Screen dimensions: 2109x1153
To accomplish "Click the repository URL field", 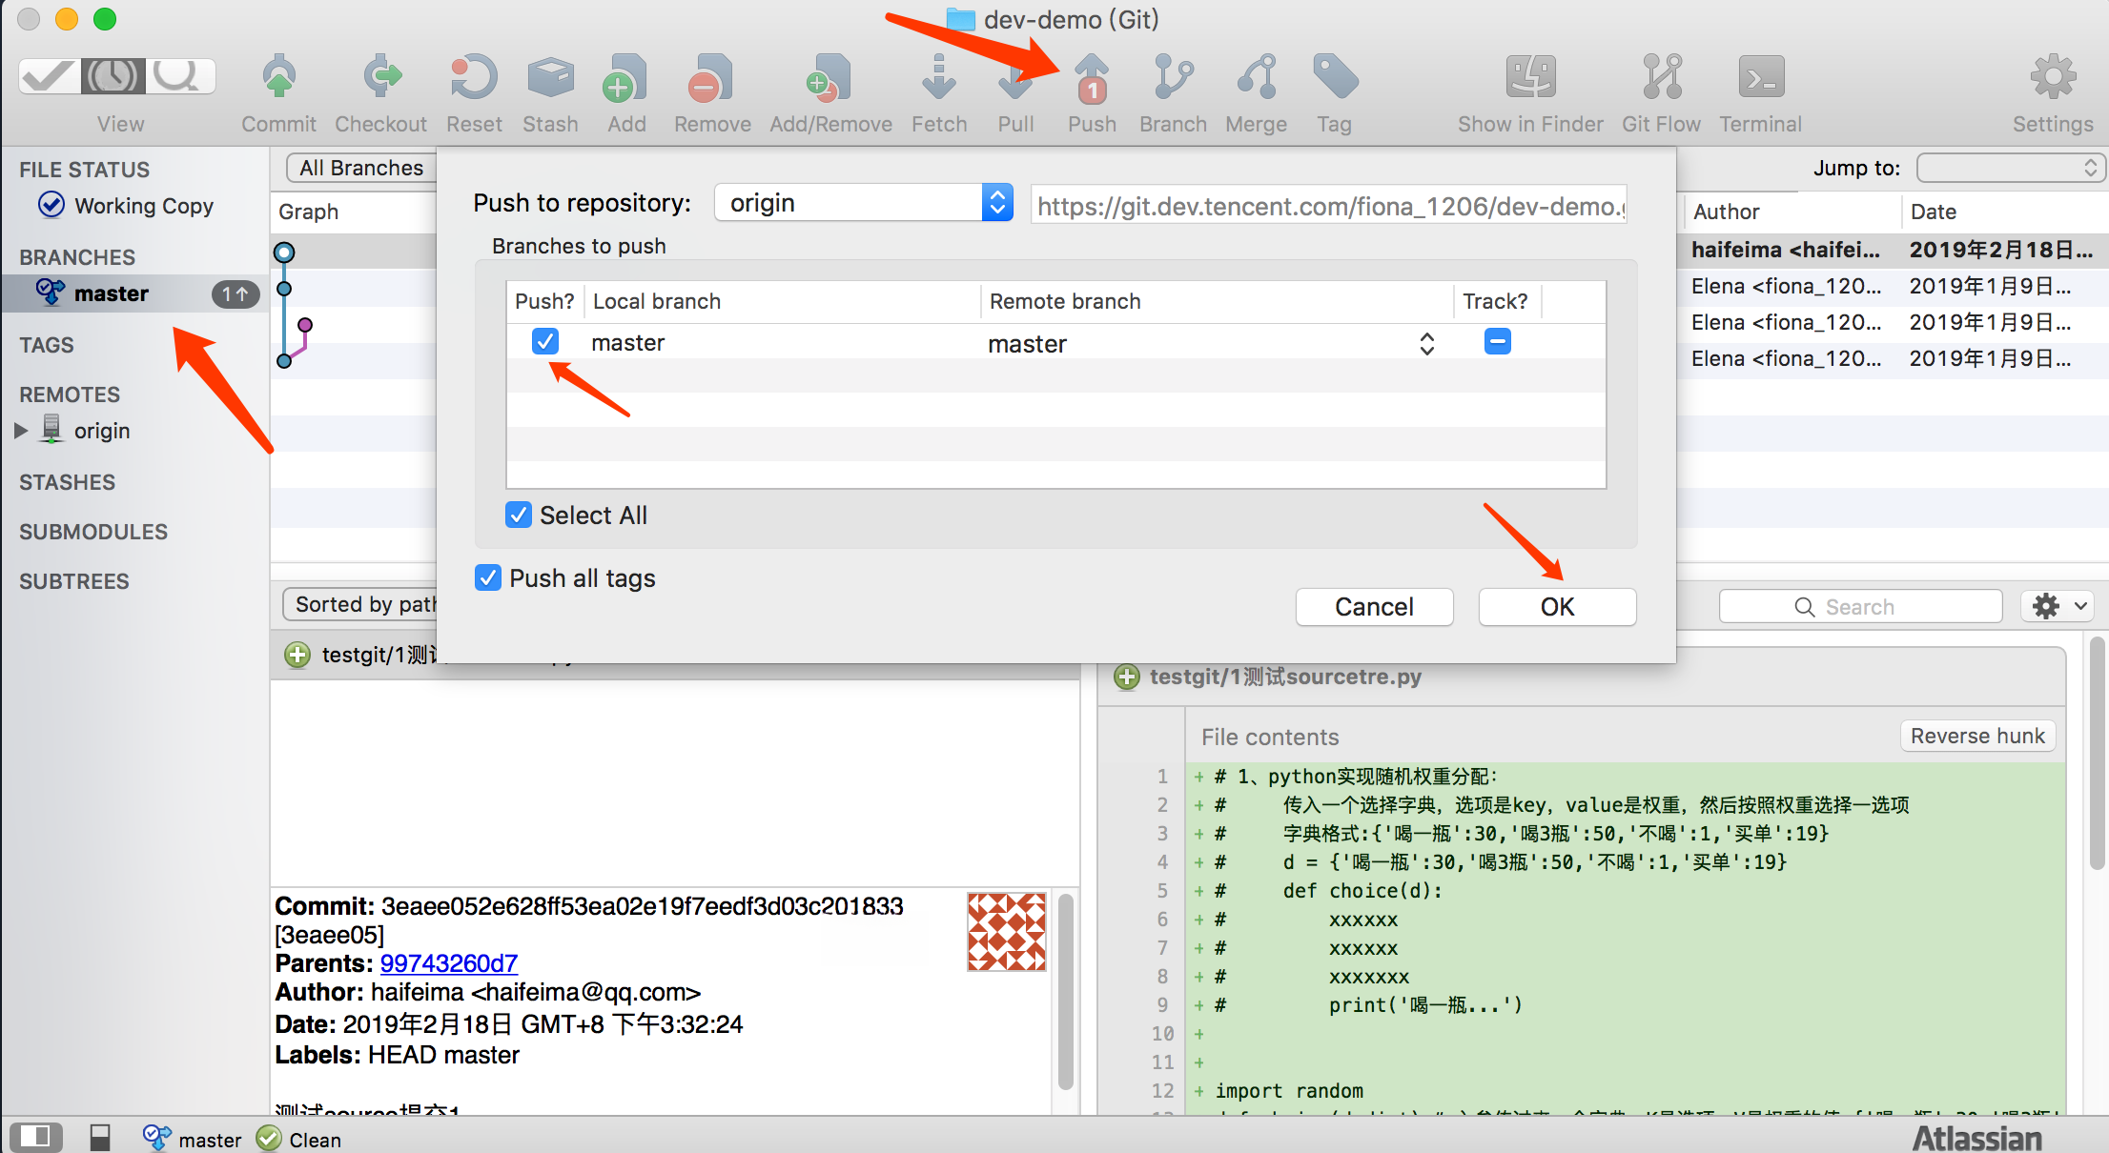I will (x=1330, y=205).
